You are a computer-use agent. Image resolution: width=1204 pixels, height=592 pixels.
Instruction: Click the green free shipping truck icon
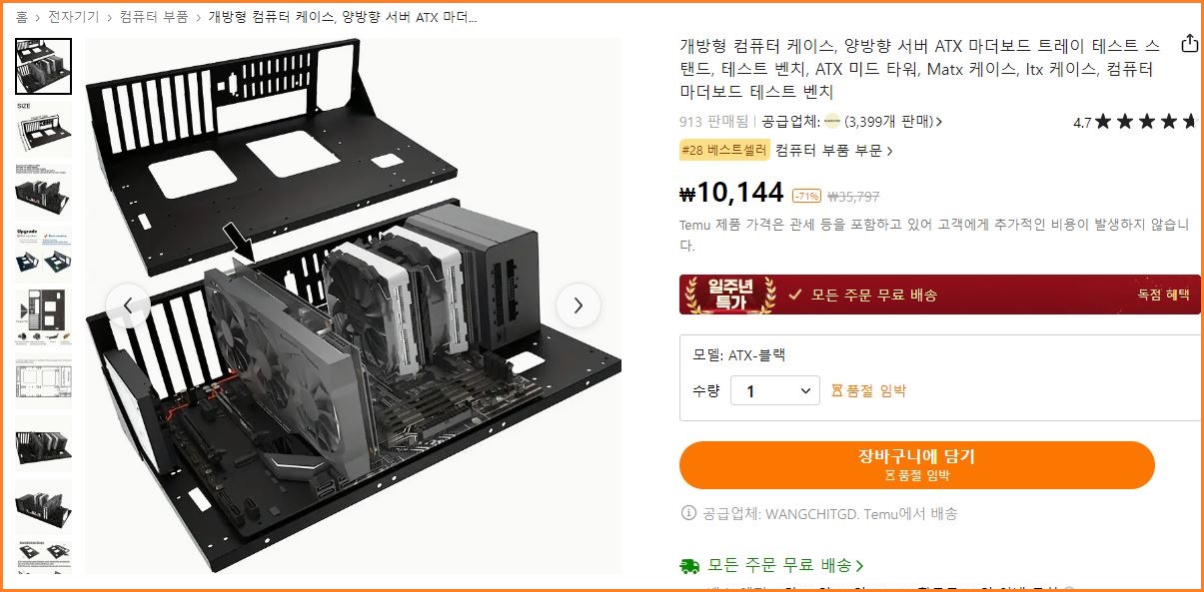tap(689, 566)
